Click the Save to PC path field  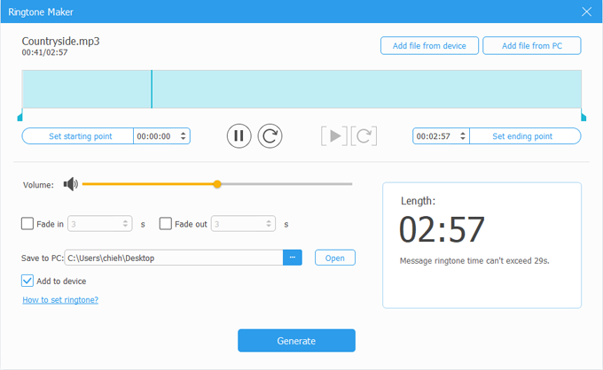coord(173,258)
